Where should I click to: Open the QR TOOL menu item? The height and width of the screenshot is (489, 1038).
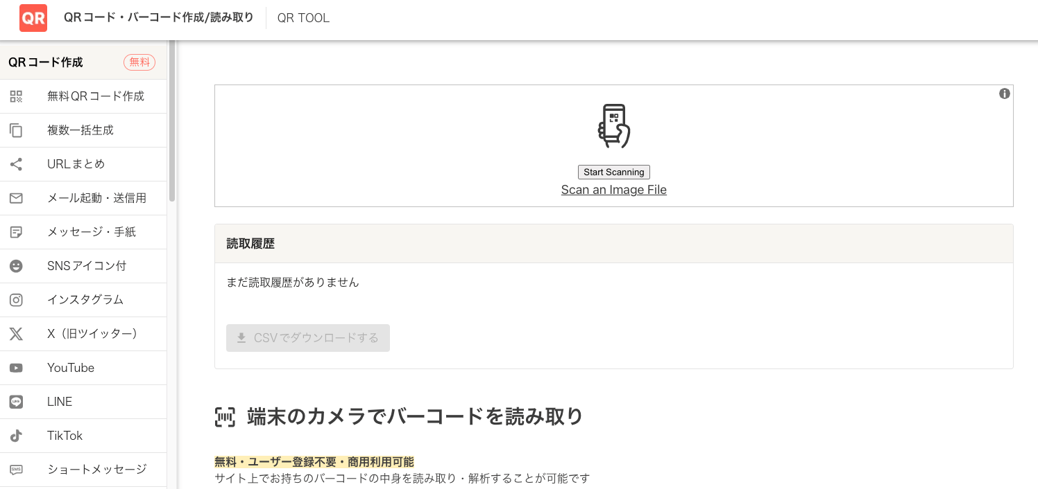pyautogui.click(x=303, y=18)
